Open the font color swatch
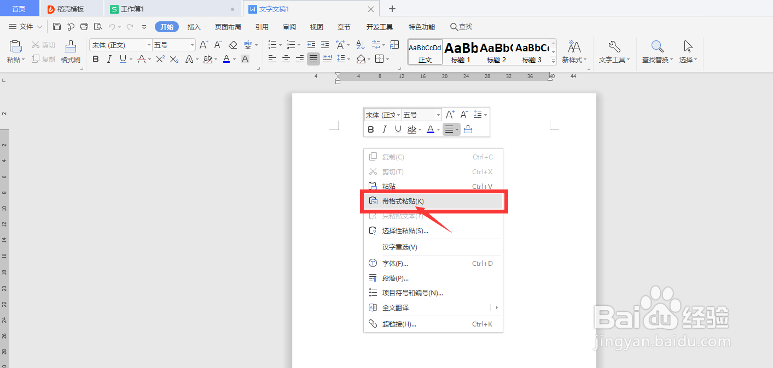The image size is (773, 368). point(226,59)
